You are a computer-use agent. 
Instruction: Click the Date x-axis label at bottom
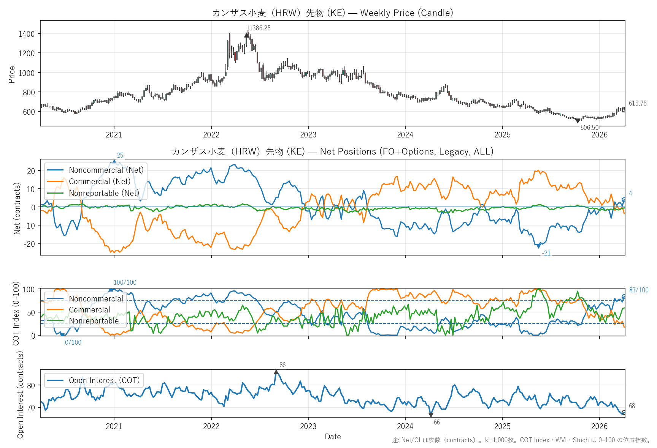tap(333, 437)
